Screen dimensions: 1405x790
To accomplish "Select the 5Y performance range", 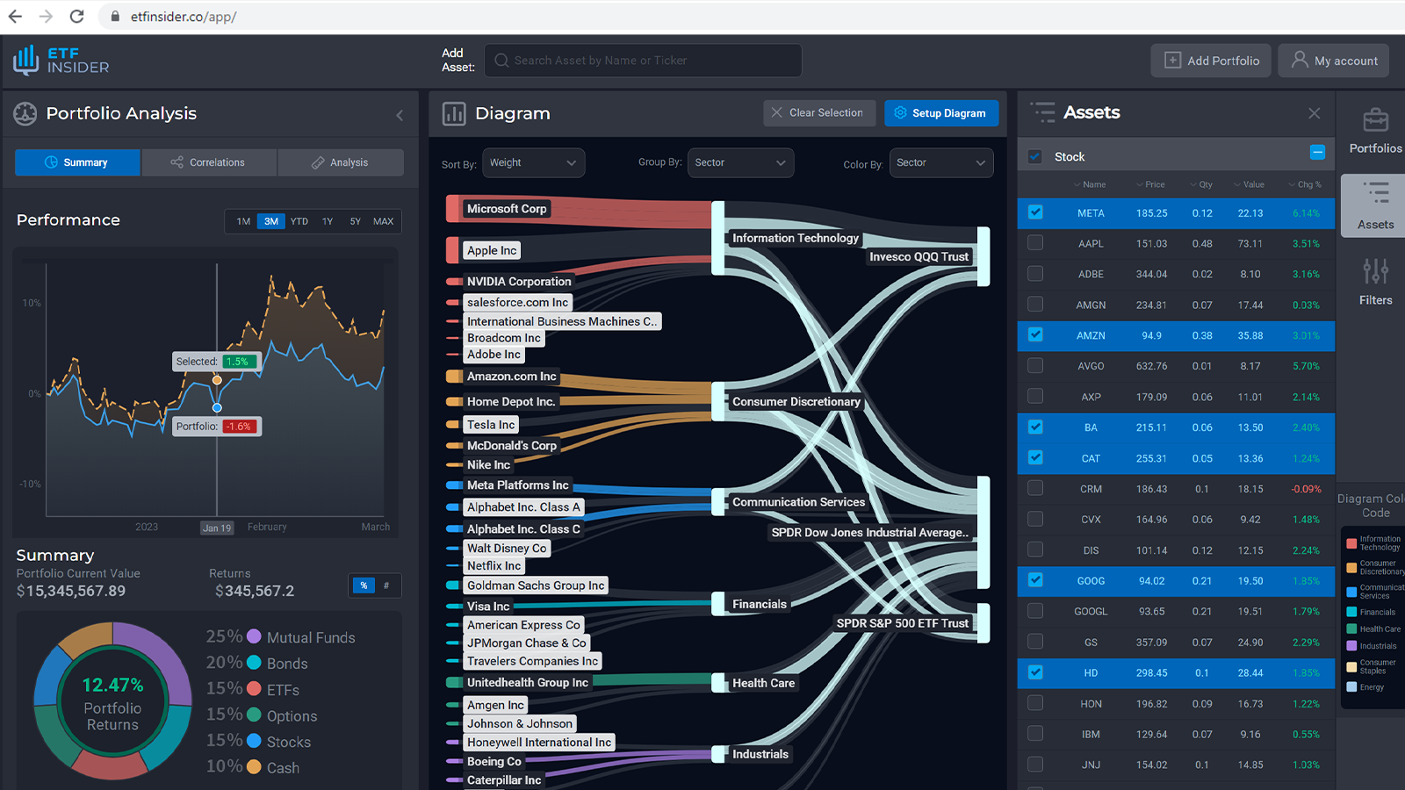I will pyautogui.click(x=355, y=221).
